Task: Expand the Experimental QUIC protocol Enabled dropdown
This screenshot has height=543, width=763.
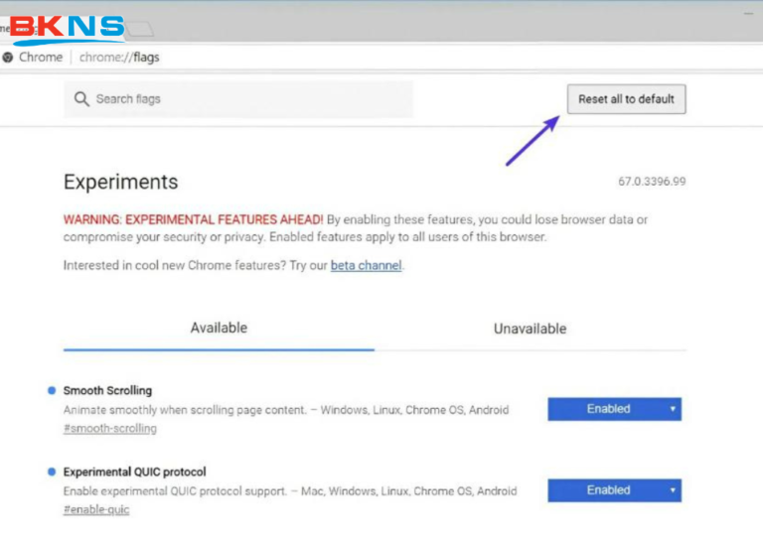Action: click(x=614, y=490)
